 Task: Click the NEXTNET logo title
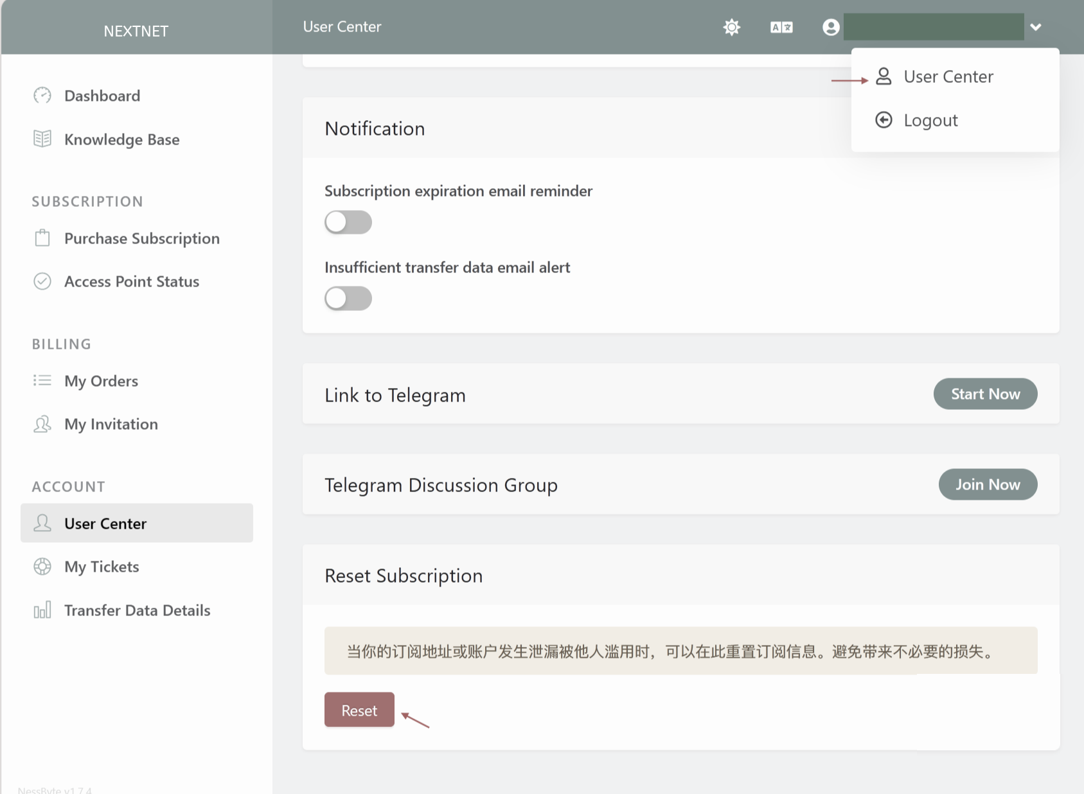pyautogui.click(x=136, y=31)
